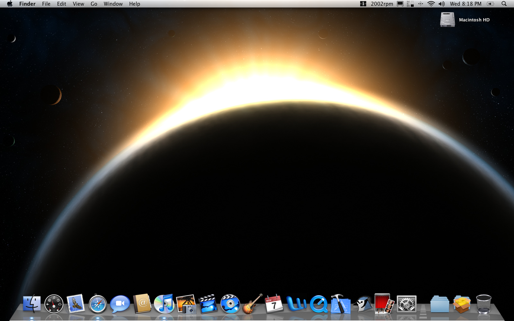Open the Help menu

135,4
